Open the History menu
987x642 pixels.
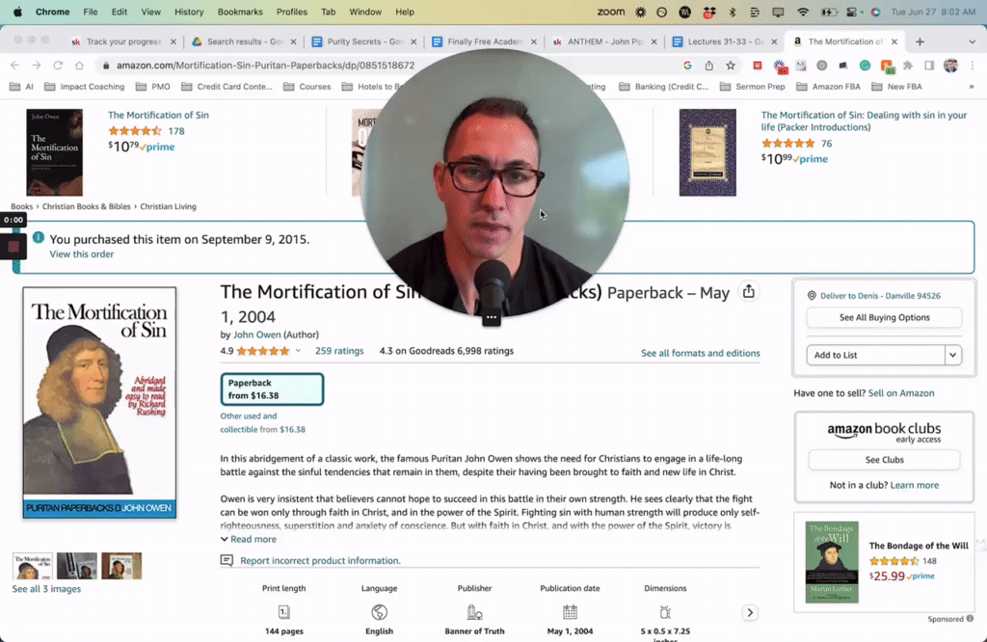click(189, 12)
